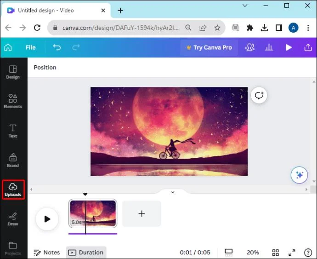Click Try Canva Pro button

coord(209,47)
